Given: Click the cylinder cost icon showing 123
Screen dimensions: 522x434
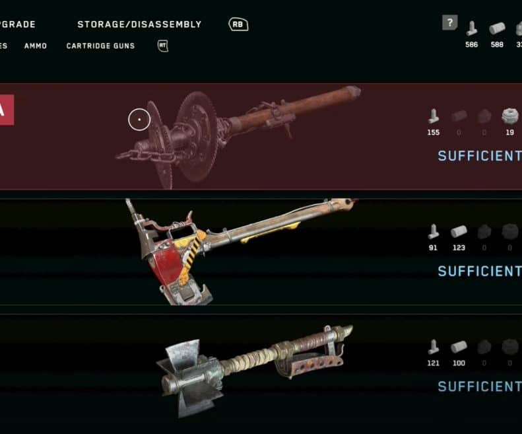Looking at the screenshot, I should tap(459, 232).
